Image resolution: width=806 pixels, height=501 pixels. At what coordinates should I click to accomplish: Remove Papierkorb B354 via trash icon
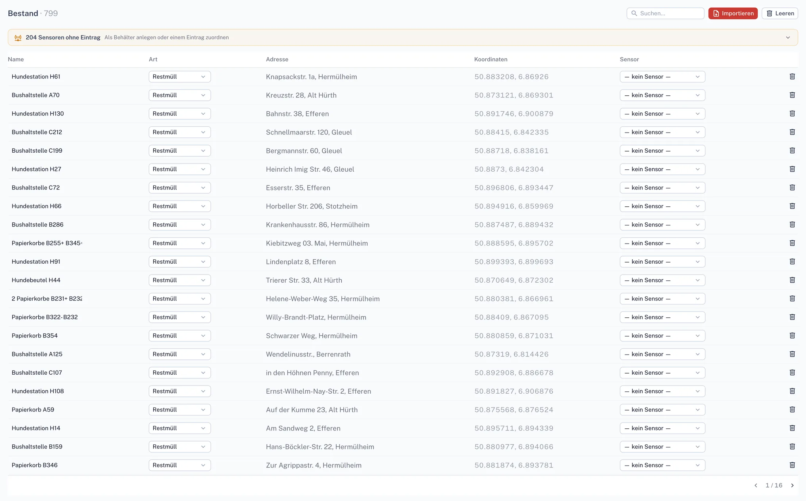792,336
